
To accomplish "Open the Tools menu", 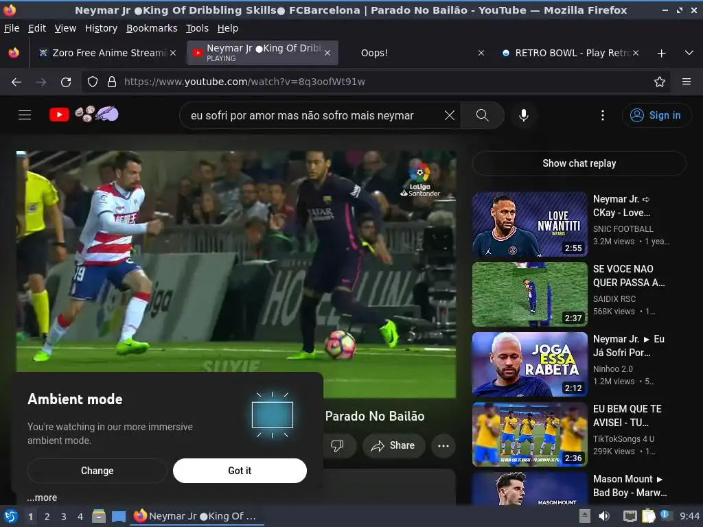I will (x=197, y=28).
